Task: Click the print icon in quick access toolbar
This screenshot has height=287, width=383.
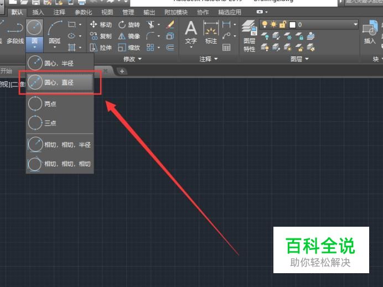Action: pyautogui.click(x=81, y=2)
